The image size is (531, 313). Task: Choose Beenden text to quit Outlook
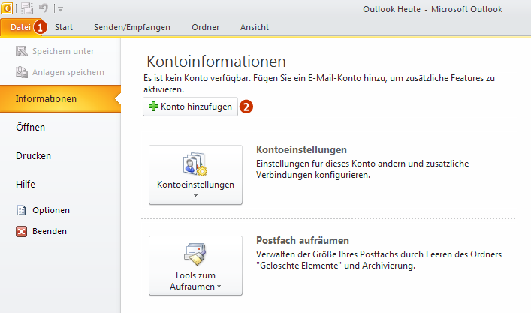click(50, 231)
